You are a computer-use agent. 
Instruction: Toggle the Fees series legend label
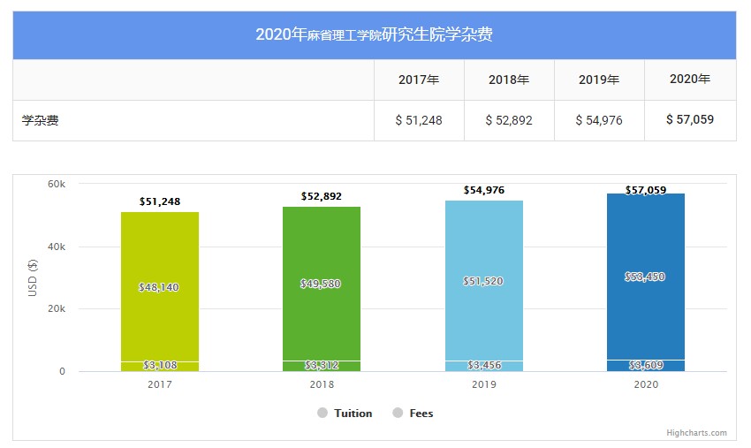pyautogui.click(x=421, y=414)
